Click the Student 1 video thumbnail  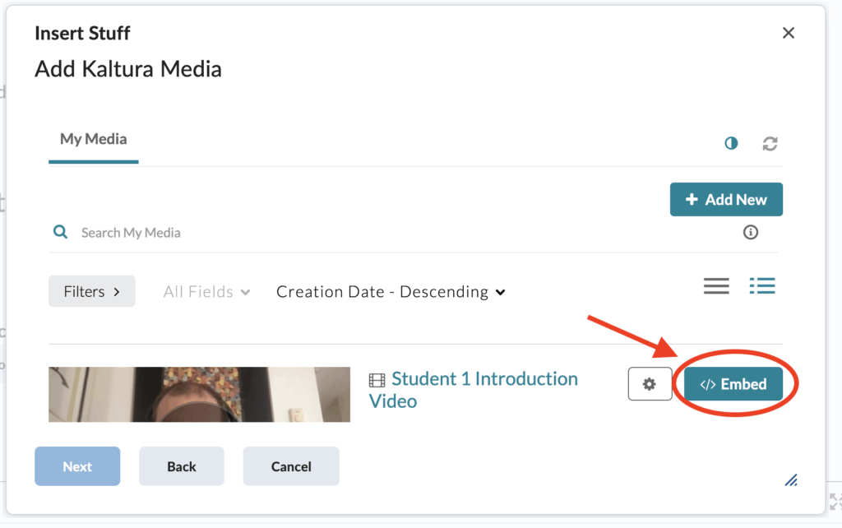(x=199, y=395)
